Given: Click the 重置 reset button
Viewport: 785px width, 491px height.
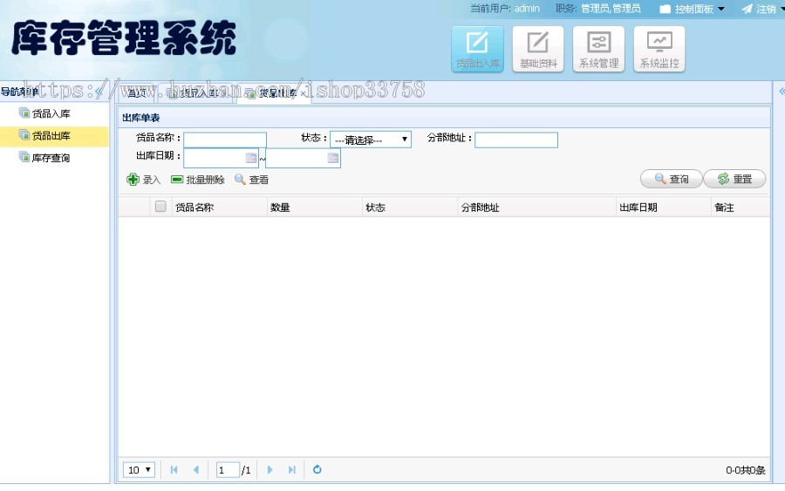Looking at the screenshot, I should coord(734,179).
